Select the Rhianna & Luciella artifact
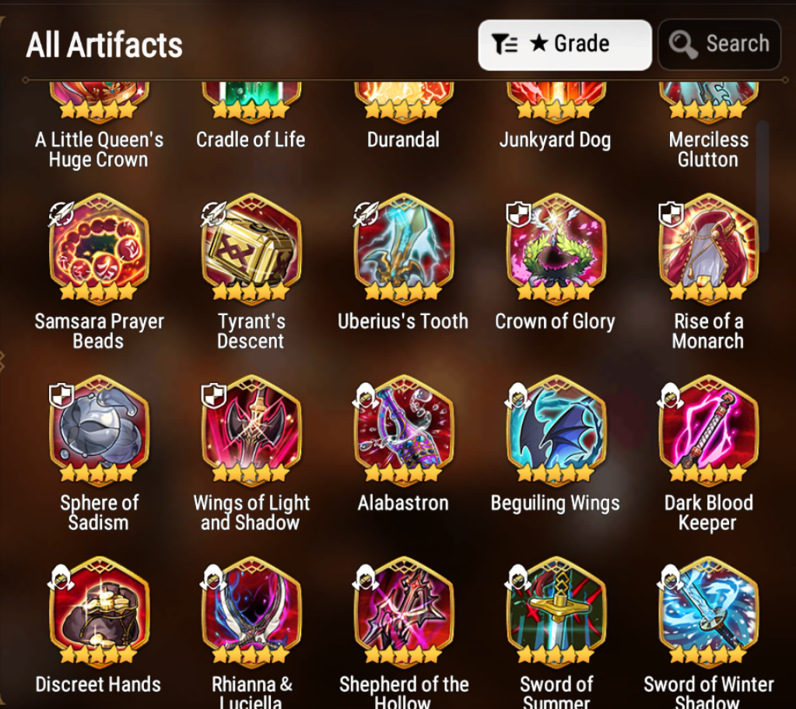 [251, 612]
